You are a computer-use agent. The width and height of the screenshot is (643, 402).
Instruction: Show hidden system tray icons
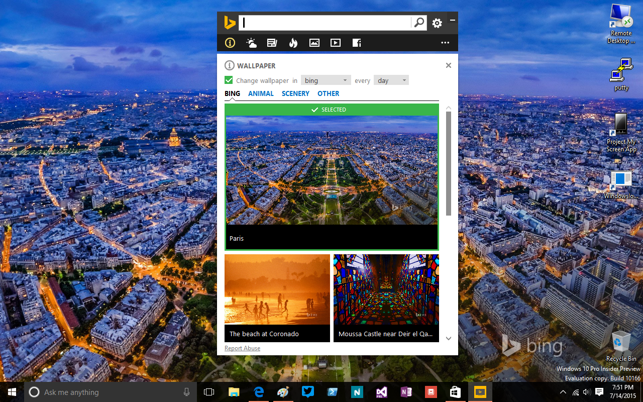(563, 392)
